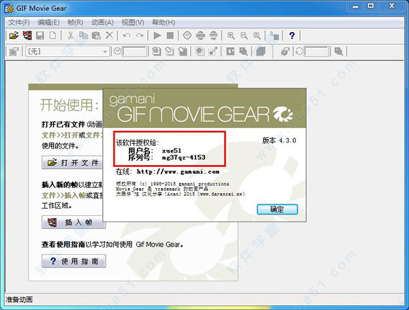Click the blue question mark help toolbar icon
The image size is (409, 310).
[x=292, y=35]
